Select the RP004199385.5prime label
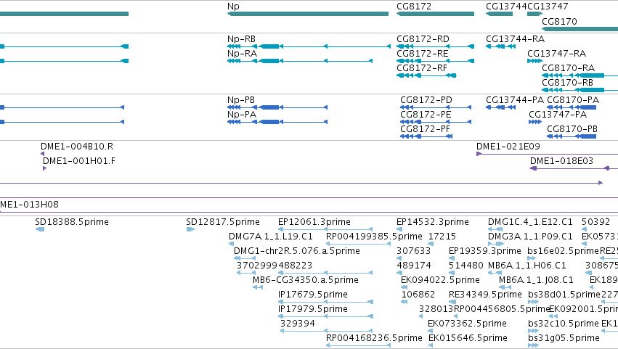 point(374,237)
